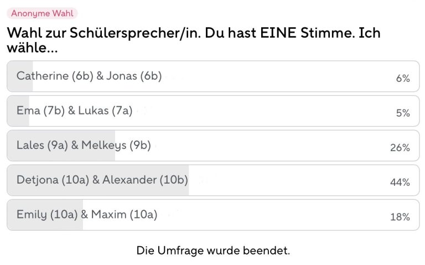425x265 pixels.
Task: Click the Anonyme Wahl badge
Action: tap(42, 13)
